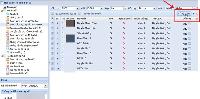Open GVBM ký detail icon for Trần Văn Dũng
Viewport: 200px width, 99px height.
coord(190,33)
